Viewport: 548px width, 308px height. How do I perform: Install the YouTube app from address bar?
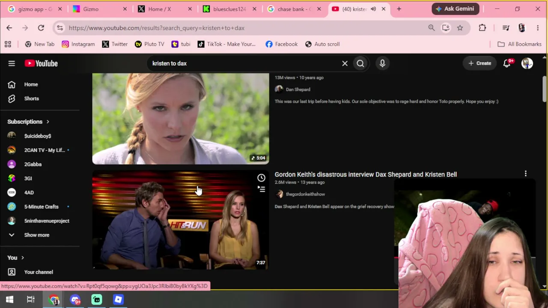coord(446,28)
